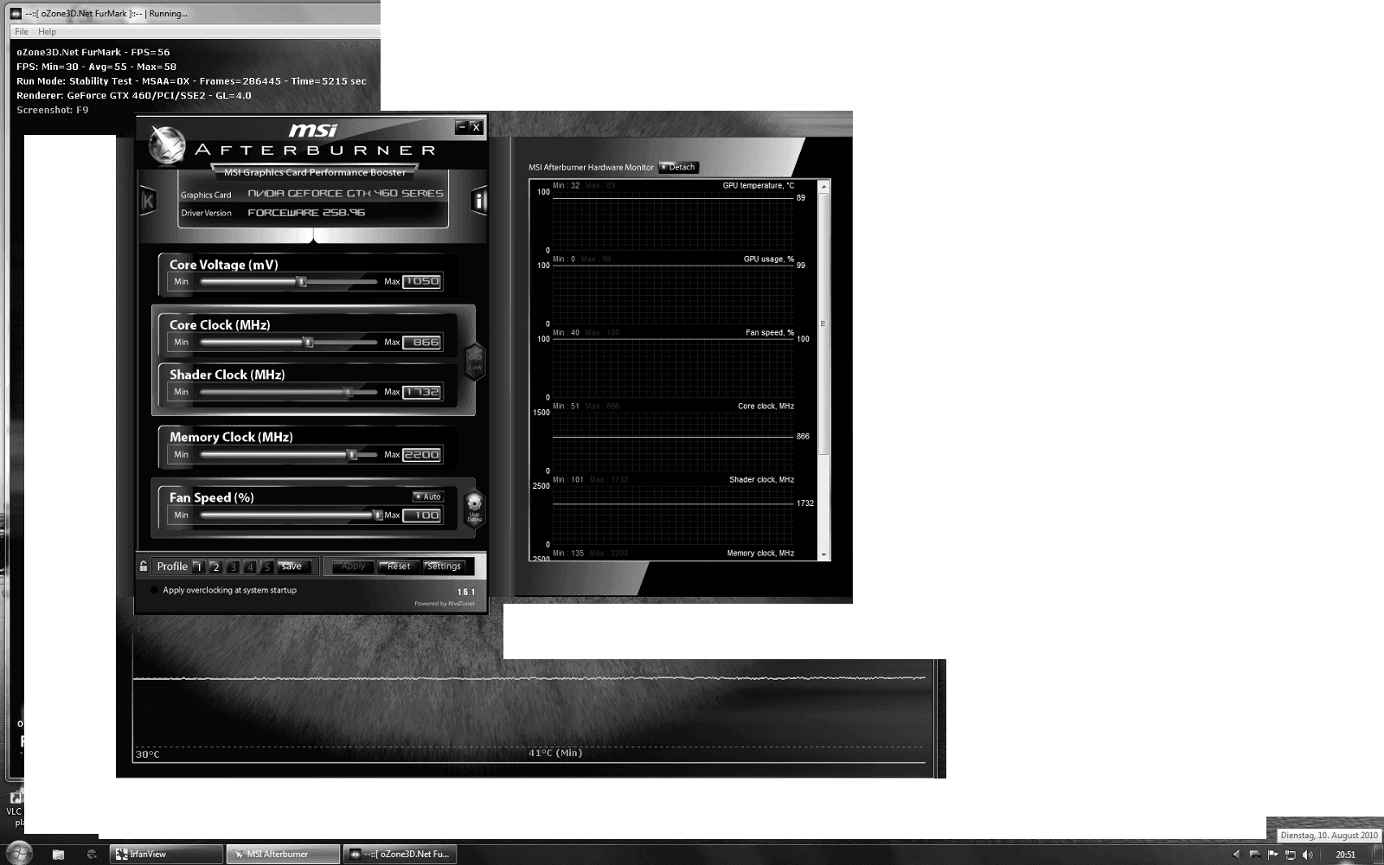Viewport: 1384px width, 865px height.
Task: Click the Core Clock slider handle
Action: 308,343
